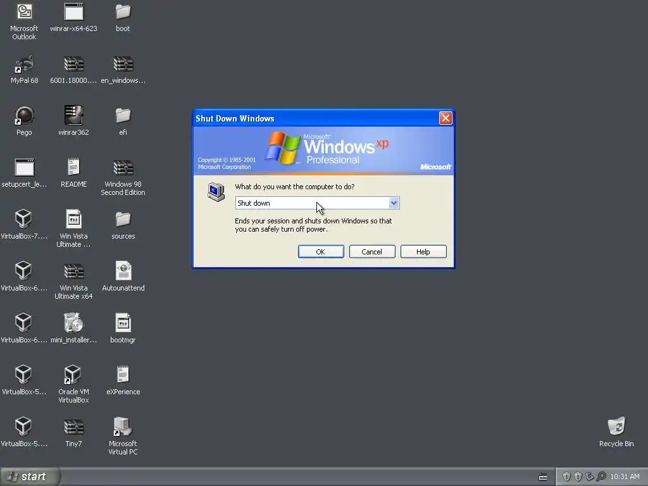Click the Shut down combo box field
Image resolution: width=648 pixels, height=486 pixels.
[317, 203]
